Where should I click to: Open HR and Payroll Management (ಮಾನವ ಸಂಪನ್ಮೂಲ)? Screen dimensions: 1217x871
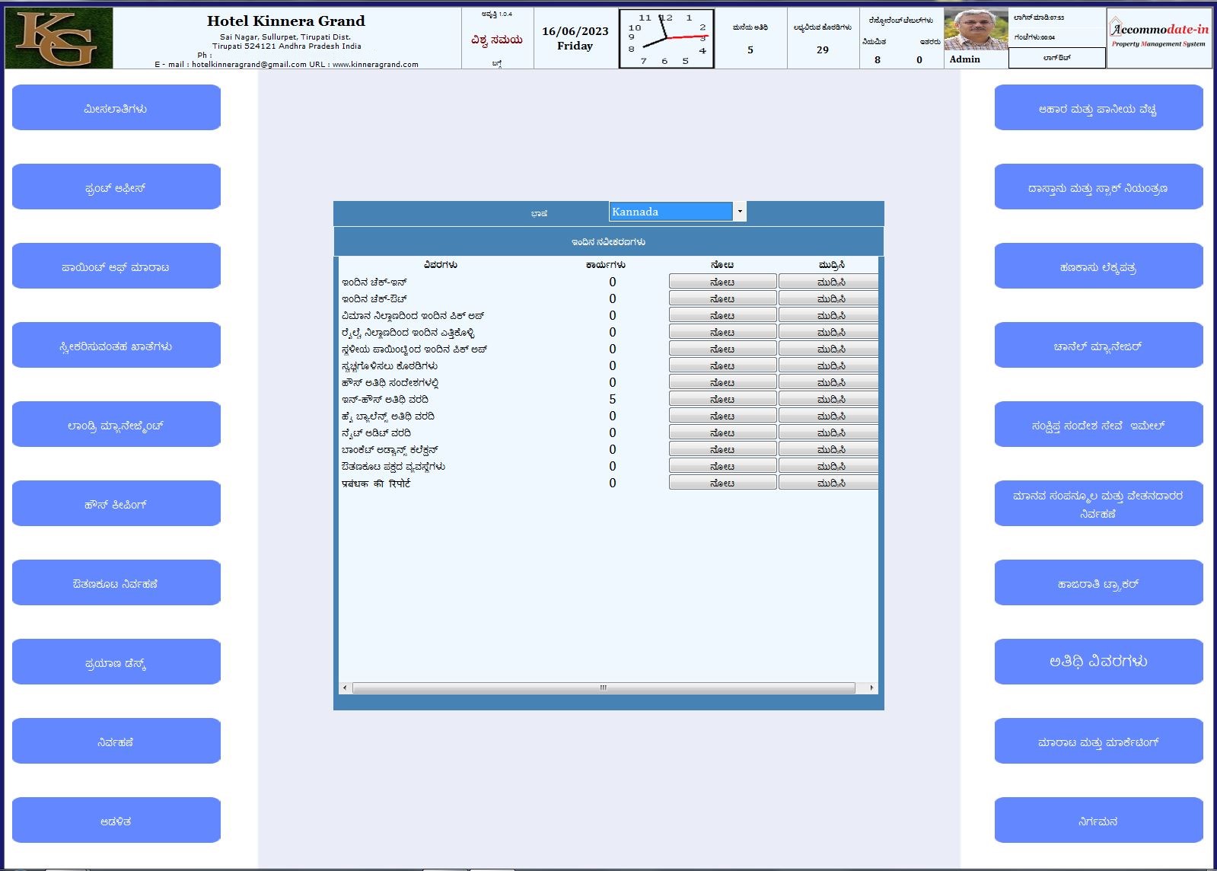coord(1098,503)
